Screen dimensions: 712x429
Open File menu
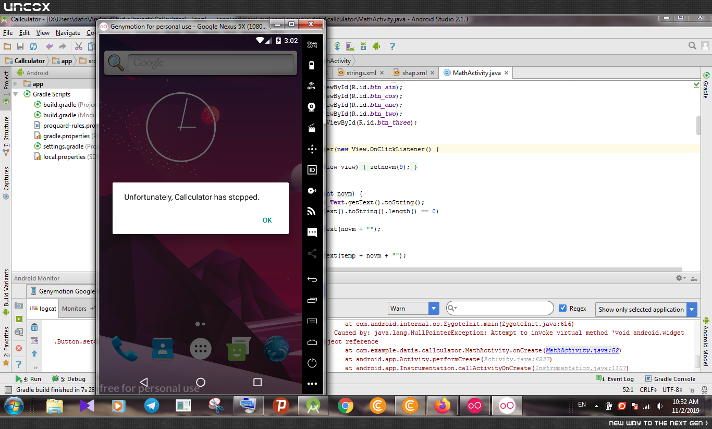(x=8, y=33)
